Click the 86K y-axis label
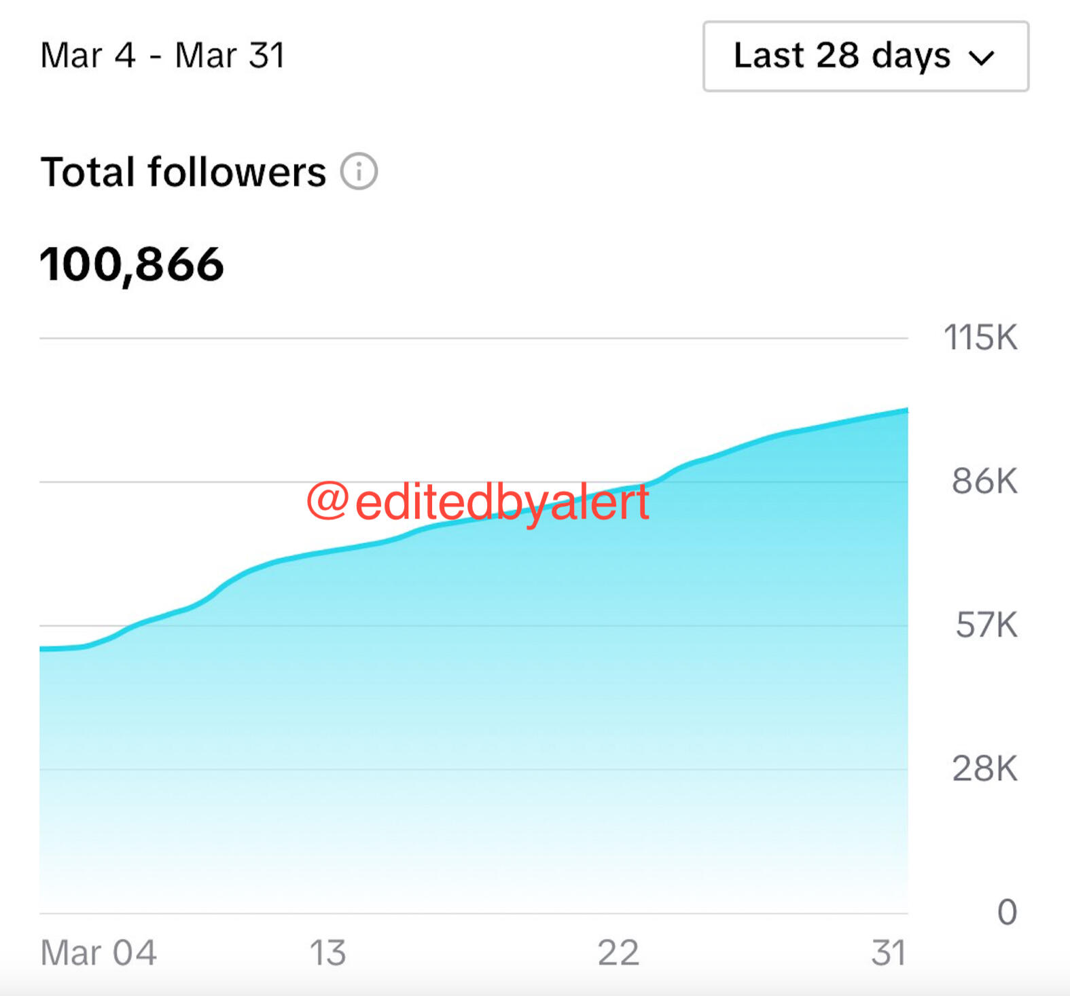 pos(984,481)
